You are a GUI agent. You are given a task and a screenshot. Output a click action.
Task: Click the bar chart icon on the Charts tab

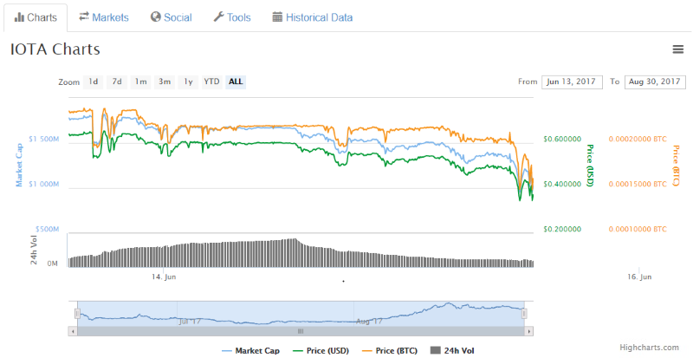(19, 17)
